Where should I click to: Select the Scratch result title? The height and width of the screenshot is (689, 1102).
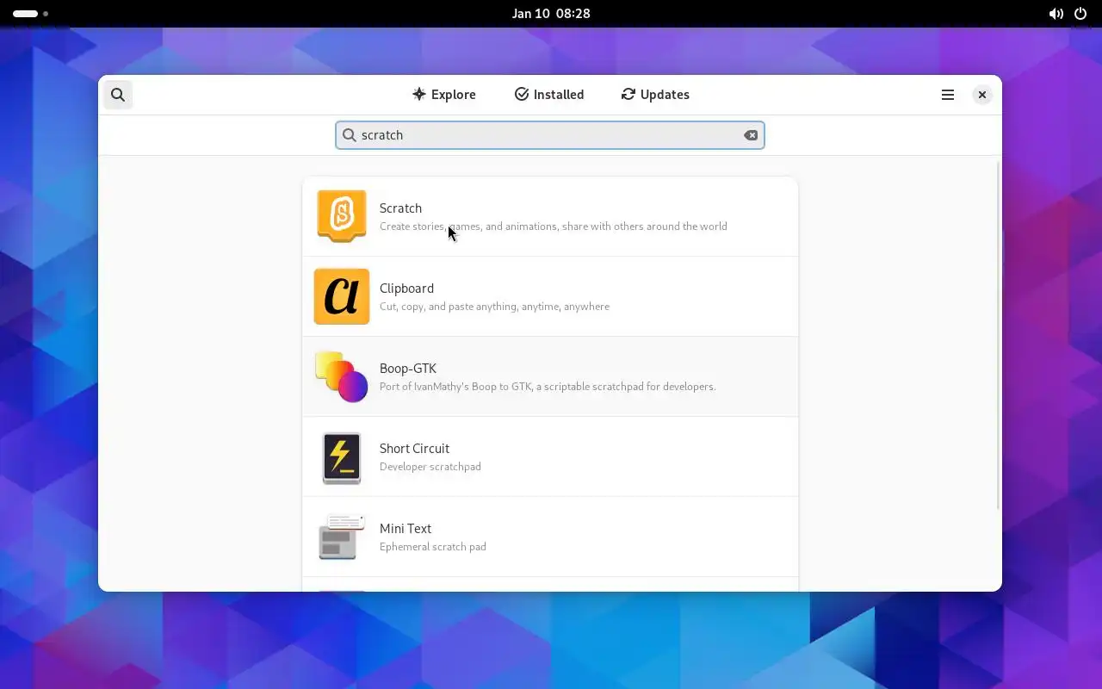tap(400, 208)
